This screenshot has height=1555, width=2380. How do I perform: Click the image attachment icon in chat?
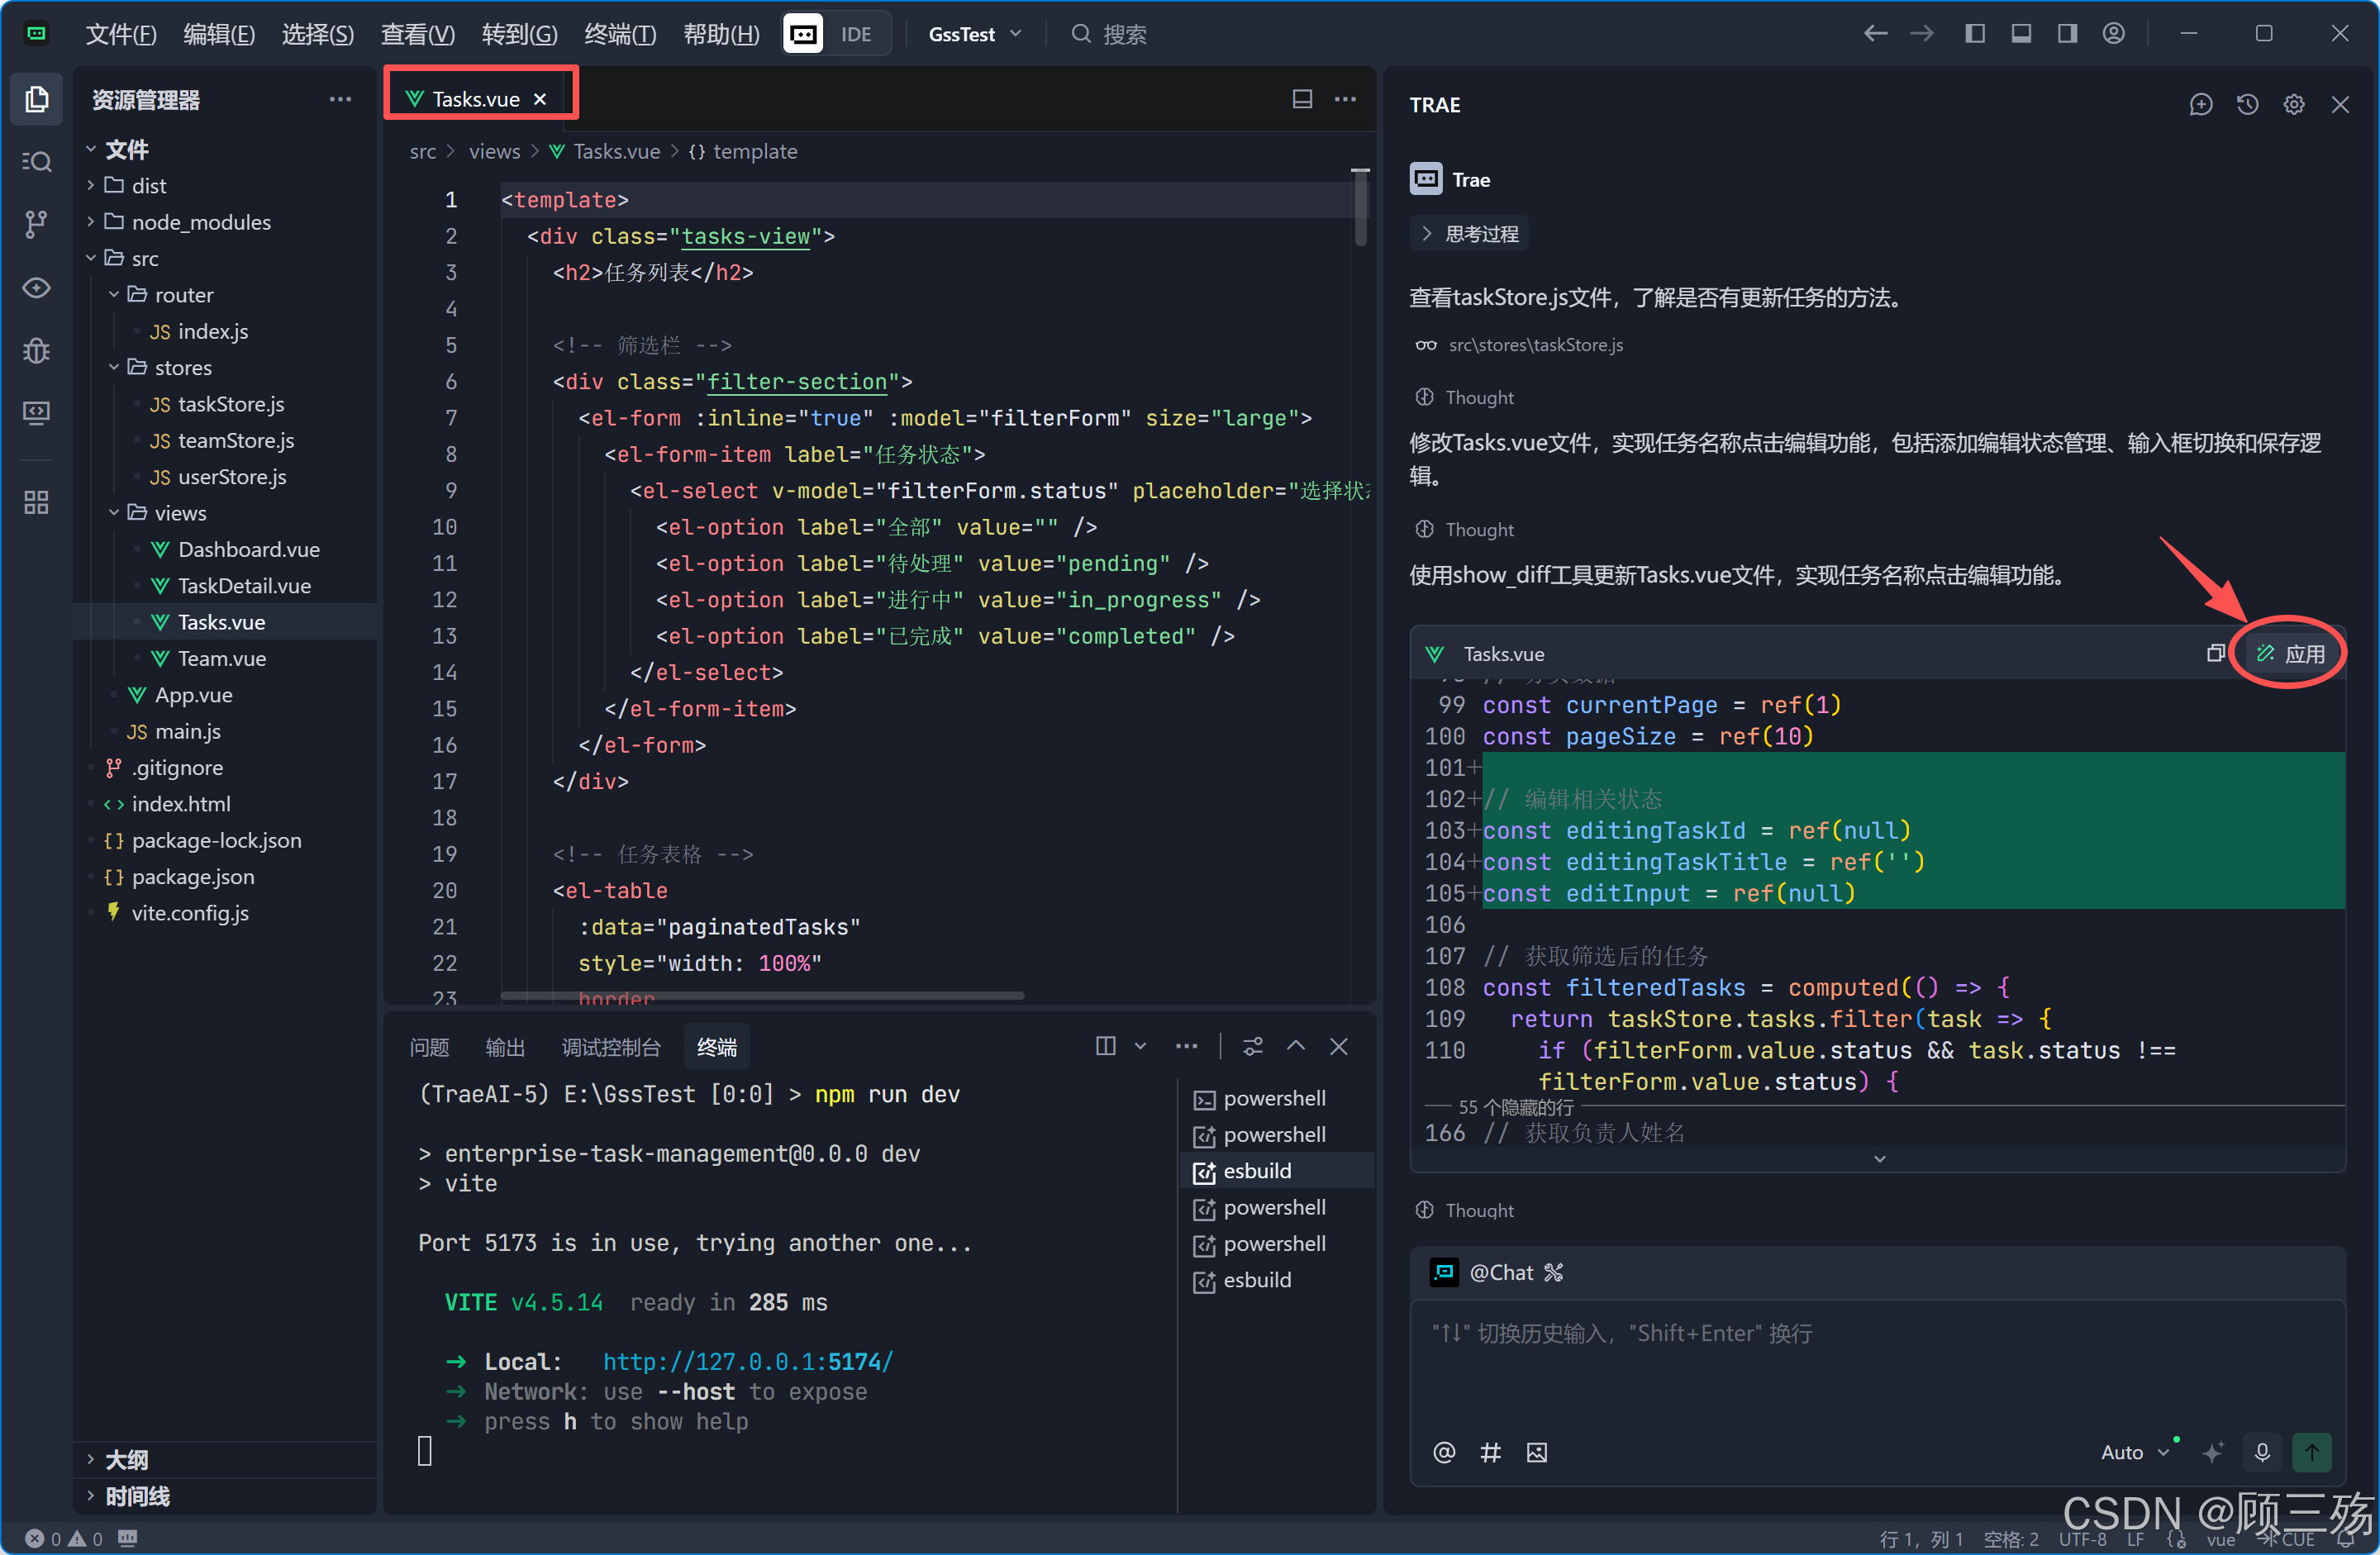pyautogui.click(x=1536, y=1452)
